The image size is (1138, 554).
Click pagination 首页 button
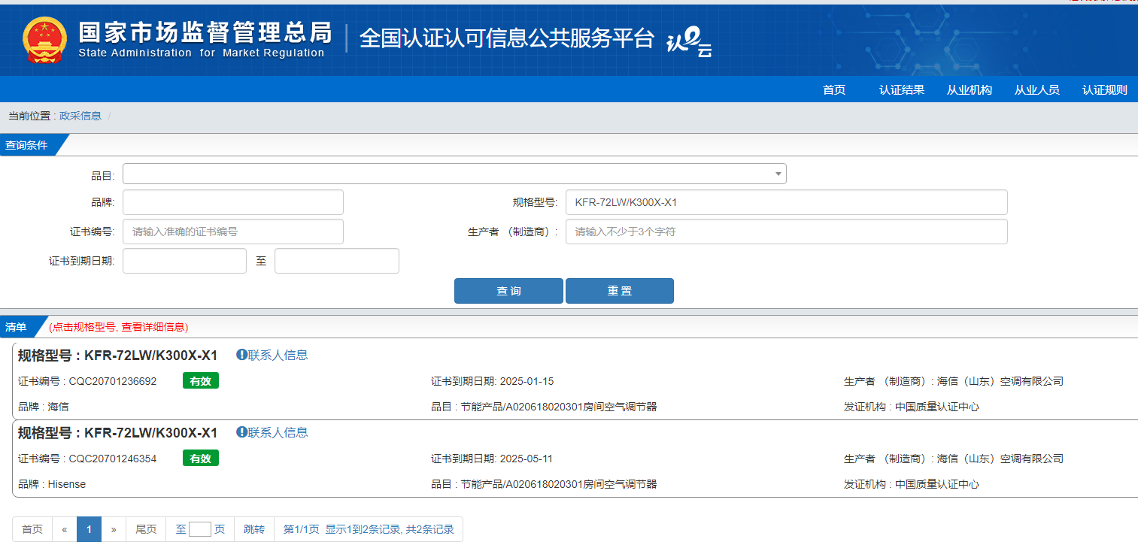click(x=32, y=529)
